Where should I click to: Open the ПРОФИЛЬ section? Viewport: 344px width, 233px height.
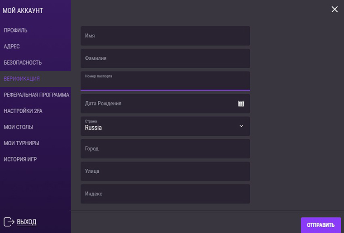pos(16,30)
